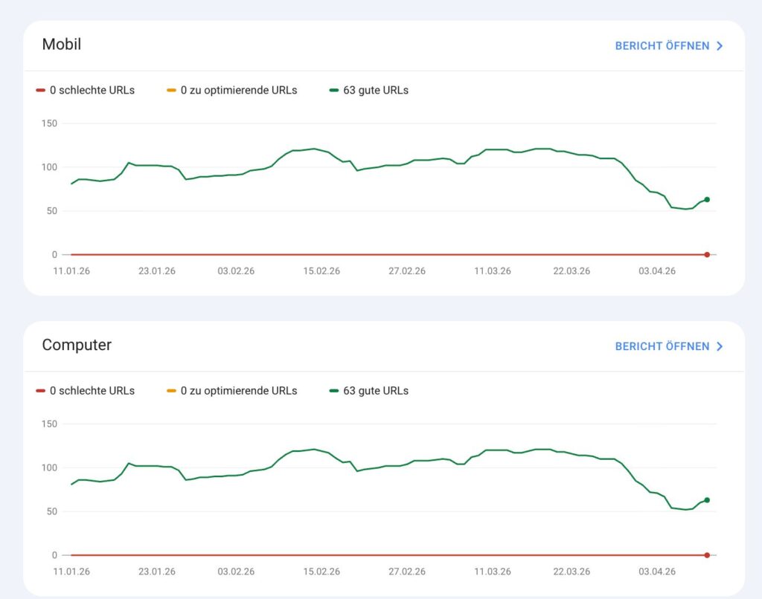Click red legend marker for Computer schlechte URLs

pos(40,391)
